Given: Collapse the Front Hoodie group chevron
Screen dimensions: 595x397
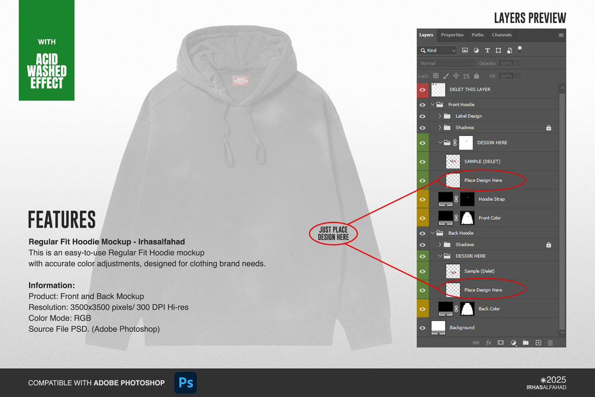Looking at the screenshot, I should tap(433, 104).
